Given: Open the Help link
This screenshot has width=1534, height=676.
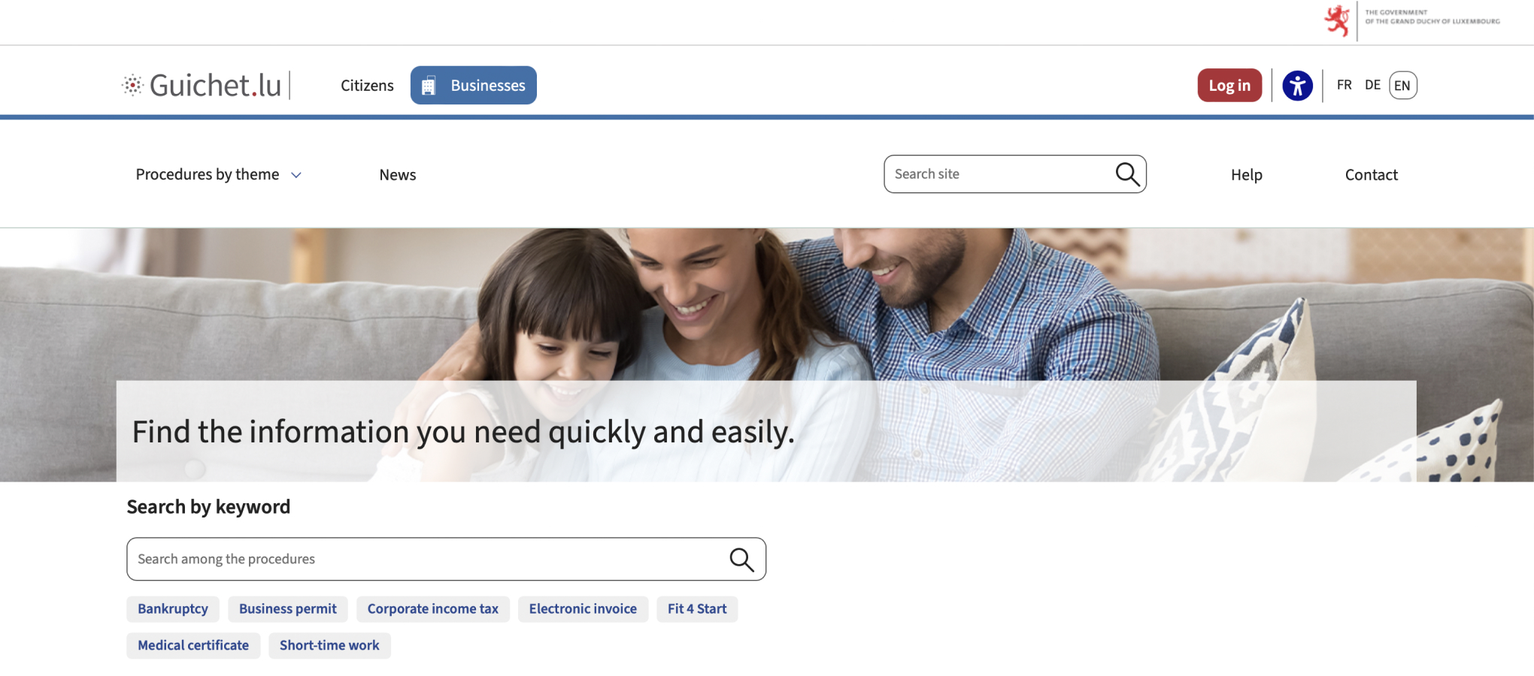Looking at the screenshot, I should tap(1247, 175).
